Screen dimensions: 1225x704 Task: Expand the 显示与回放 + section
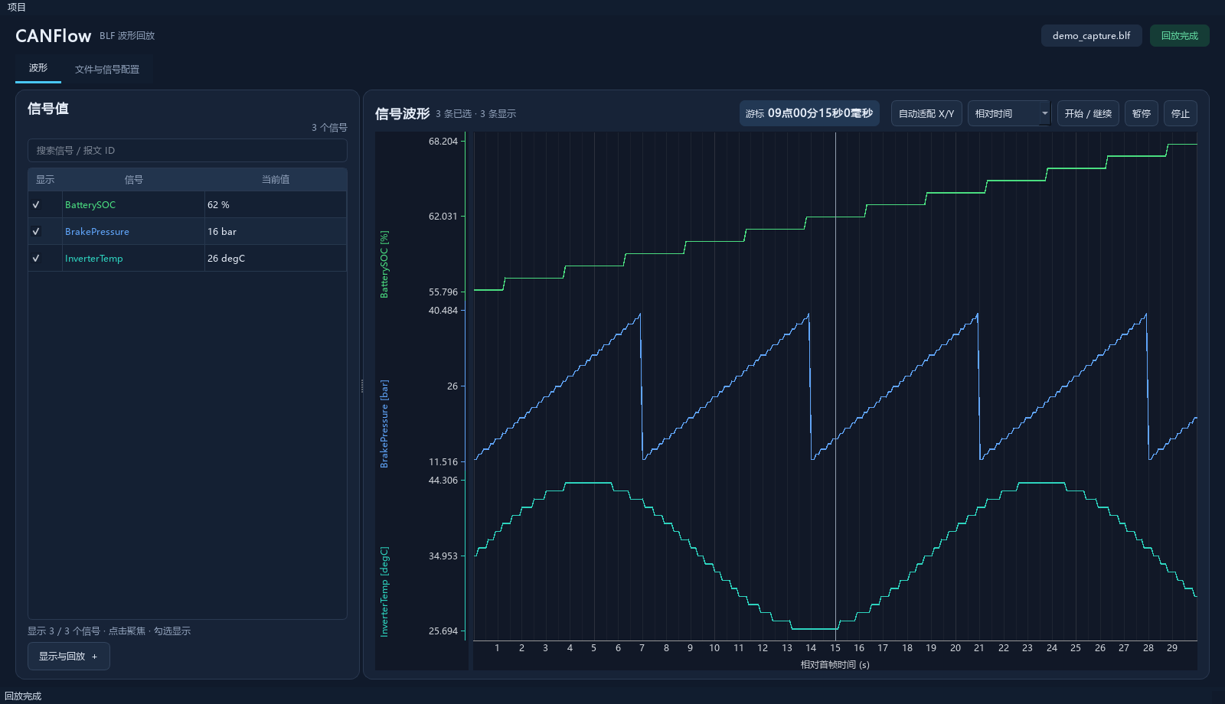pyautogui.click(x=69, y=657)
